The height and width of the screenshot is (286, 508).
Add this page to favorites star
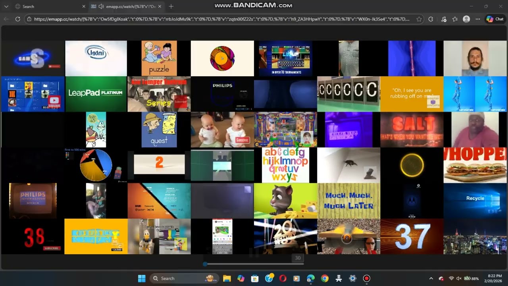point(419,19)
